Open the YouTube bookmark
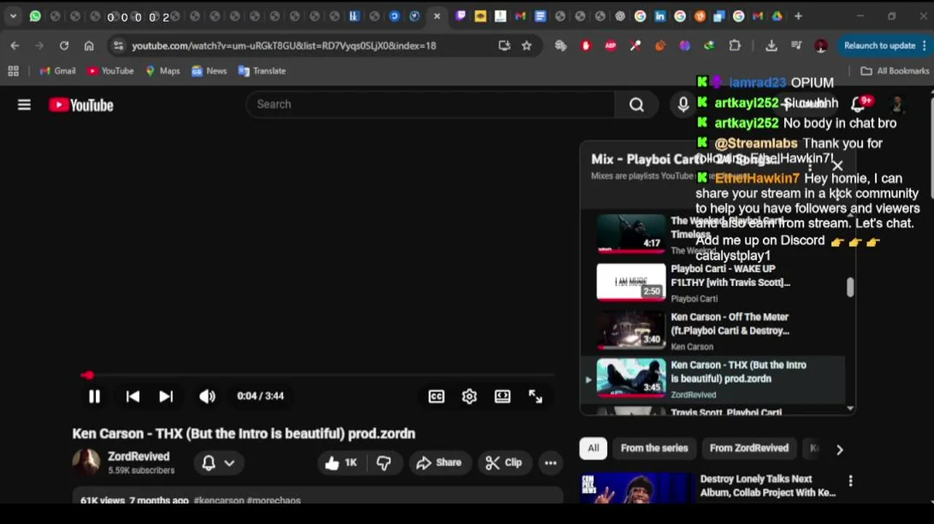The width and height of the screenshot is (934, 524). (111, 71)
